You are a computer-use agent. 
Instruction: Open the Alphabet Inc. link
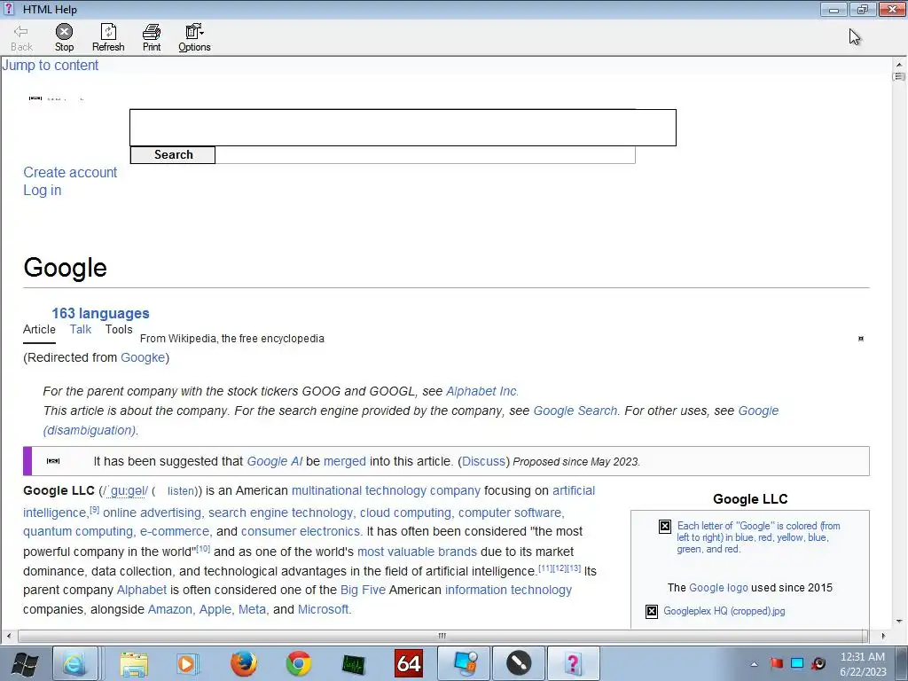(482, 391)
